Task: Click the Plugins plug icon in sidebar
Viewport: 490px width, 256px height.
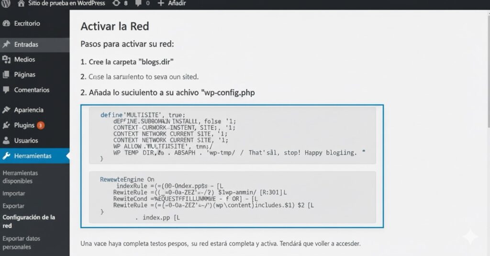Action: tap(6, 125)
